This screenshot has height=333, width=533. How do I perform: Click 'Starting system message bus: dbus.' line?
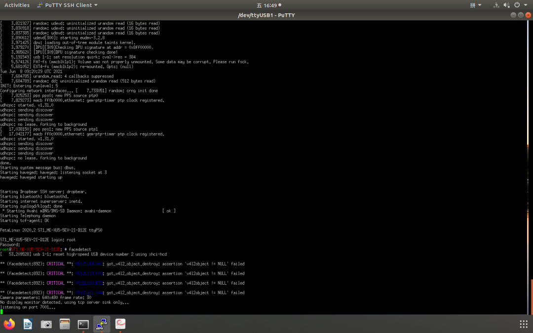pos(38,168)
